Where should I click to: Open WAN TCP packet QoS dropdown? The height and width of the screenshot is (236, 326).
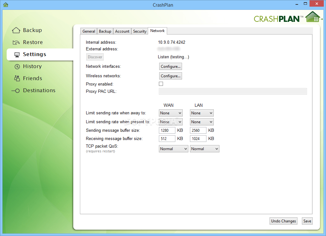173,149
